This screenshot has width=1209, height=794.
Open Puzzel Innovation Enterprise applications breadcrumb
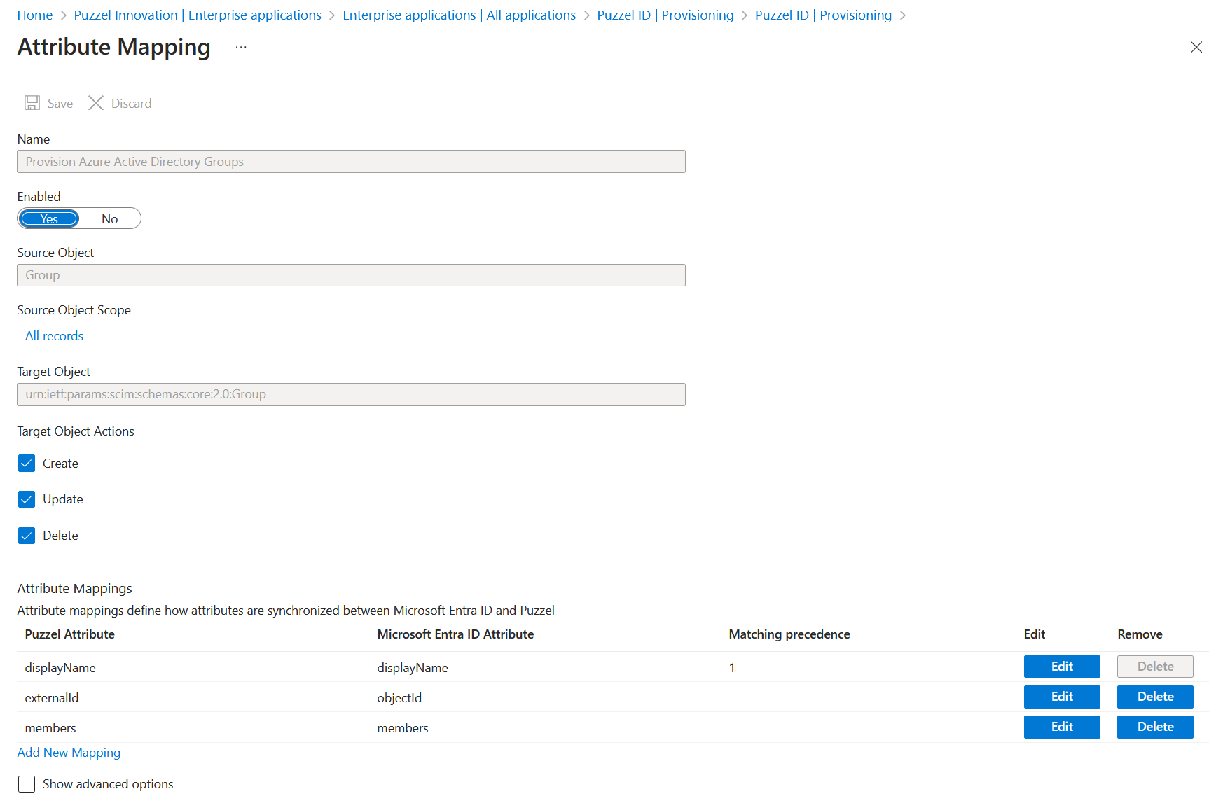click(x=198, y=15)
